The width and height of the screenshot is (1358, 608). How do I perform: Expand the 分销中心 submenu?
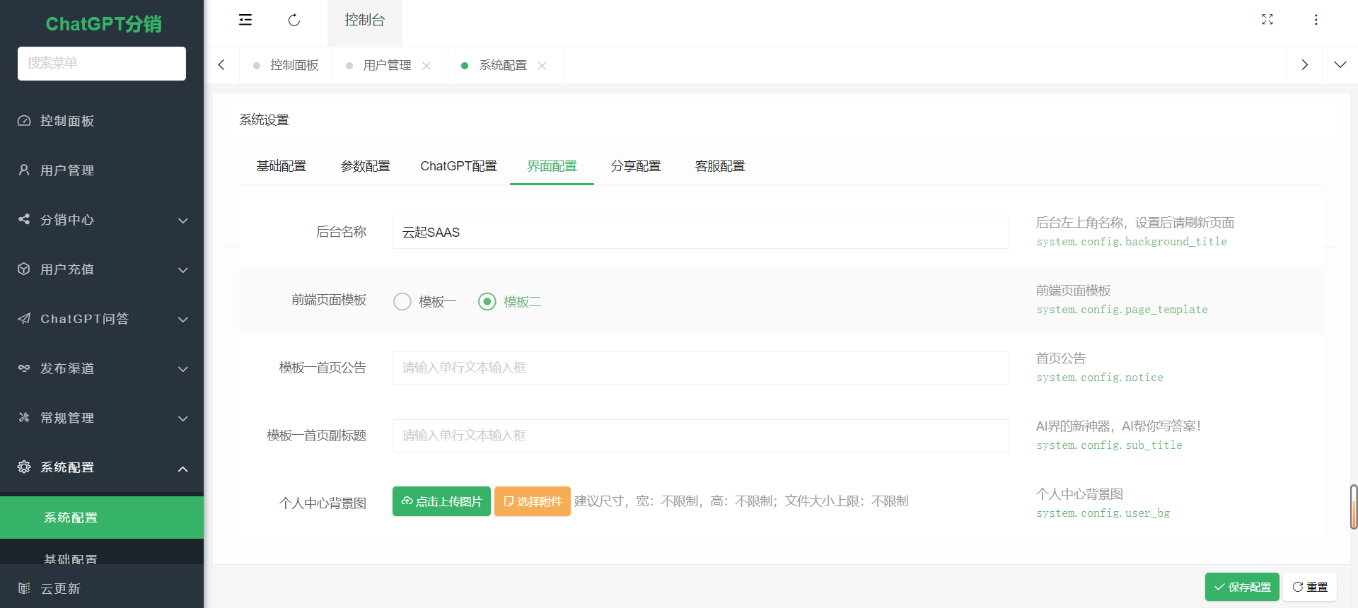(183, 221)
